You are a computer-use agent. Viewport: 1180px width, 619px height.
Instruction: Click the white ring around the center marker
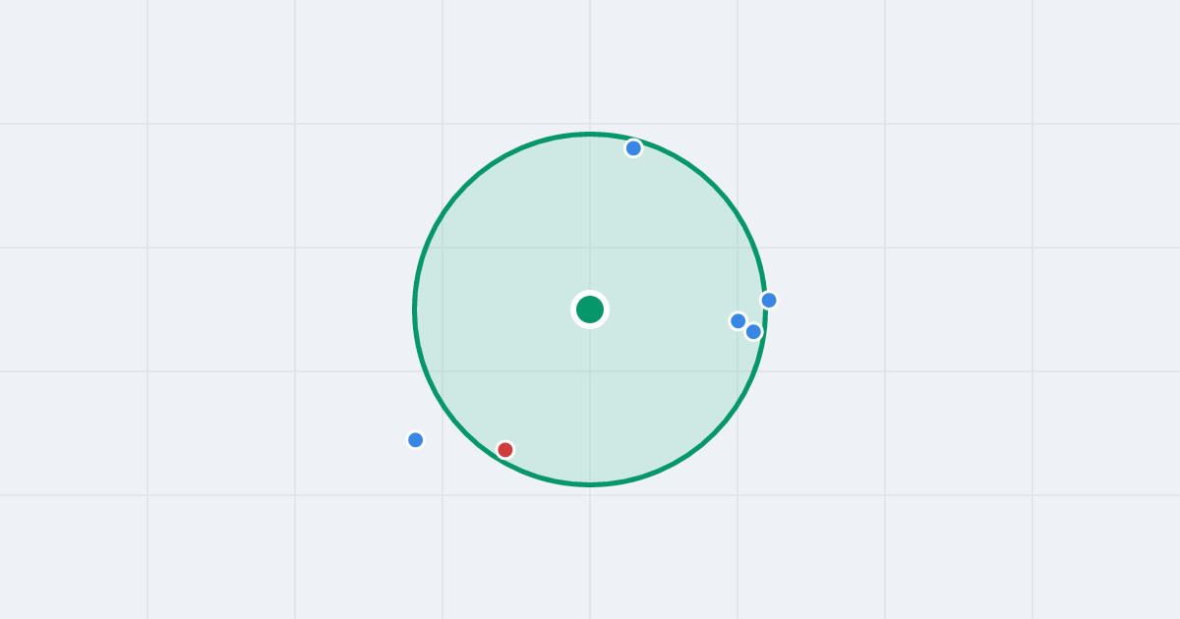590,293
